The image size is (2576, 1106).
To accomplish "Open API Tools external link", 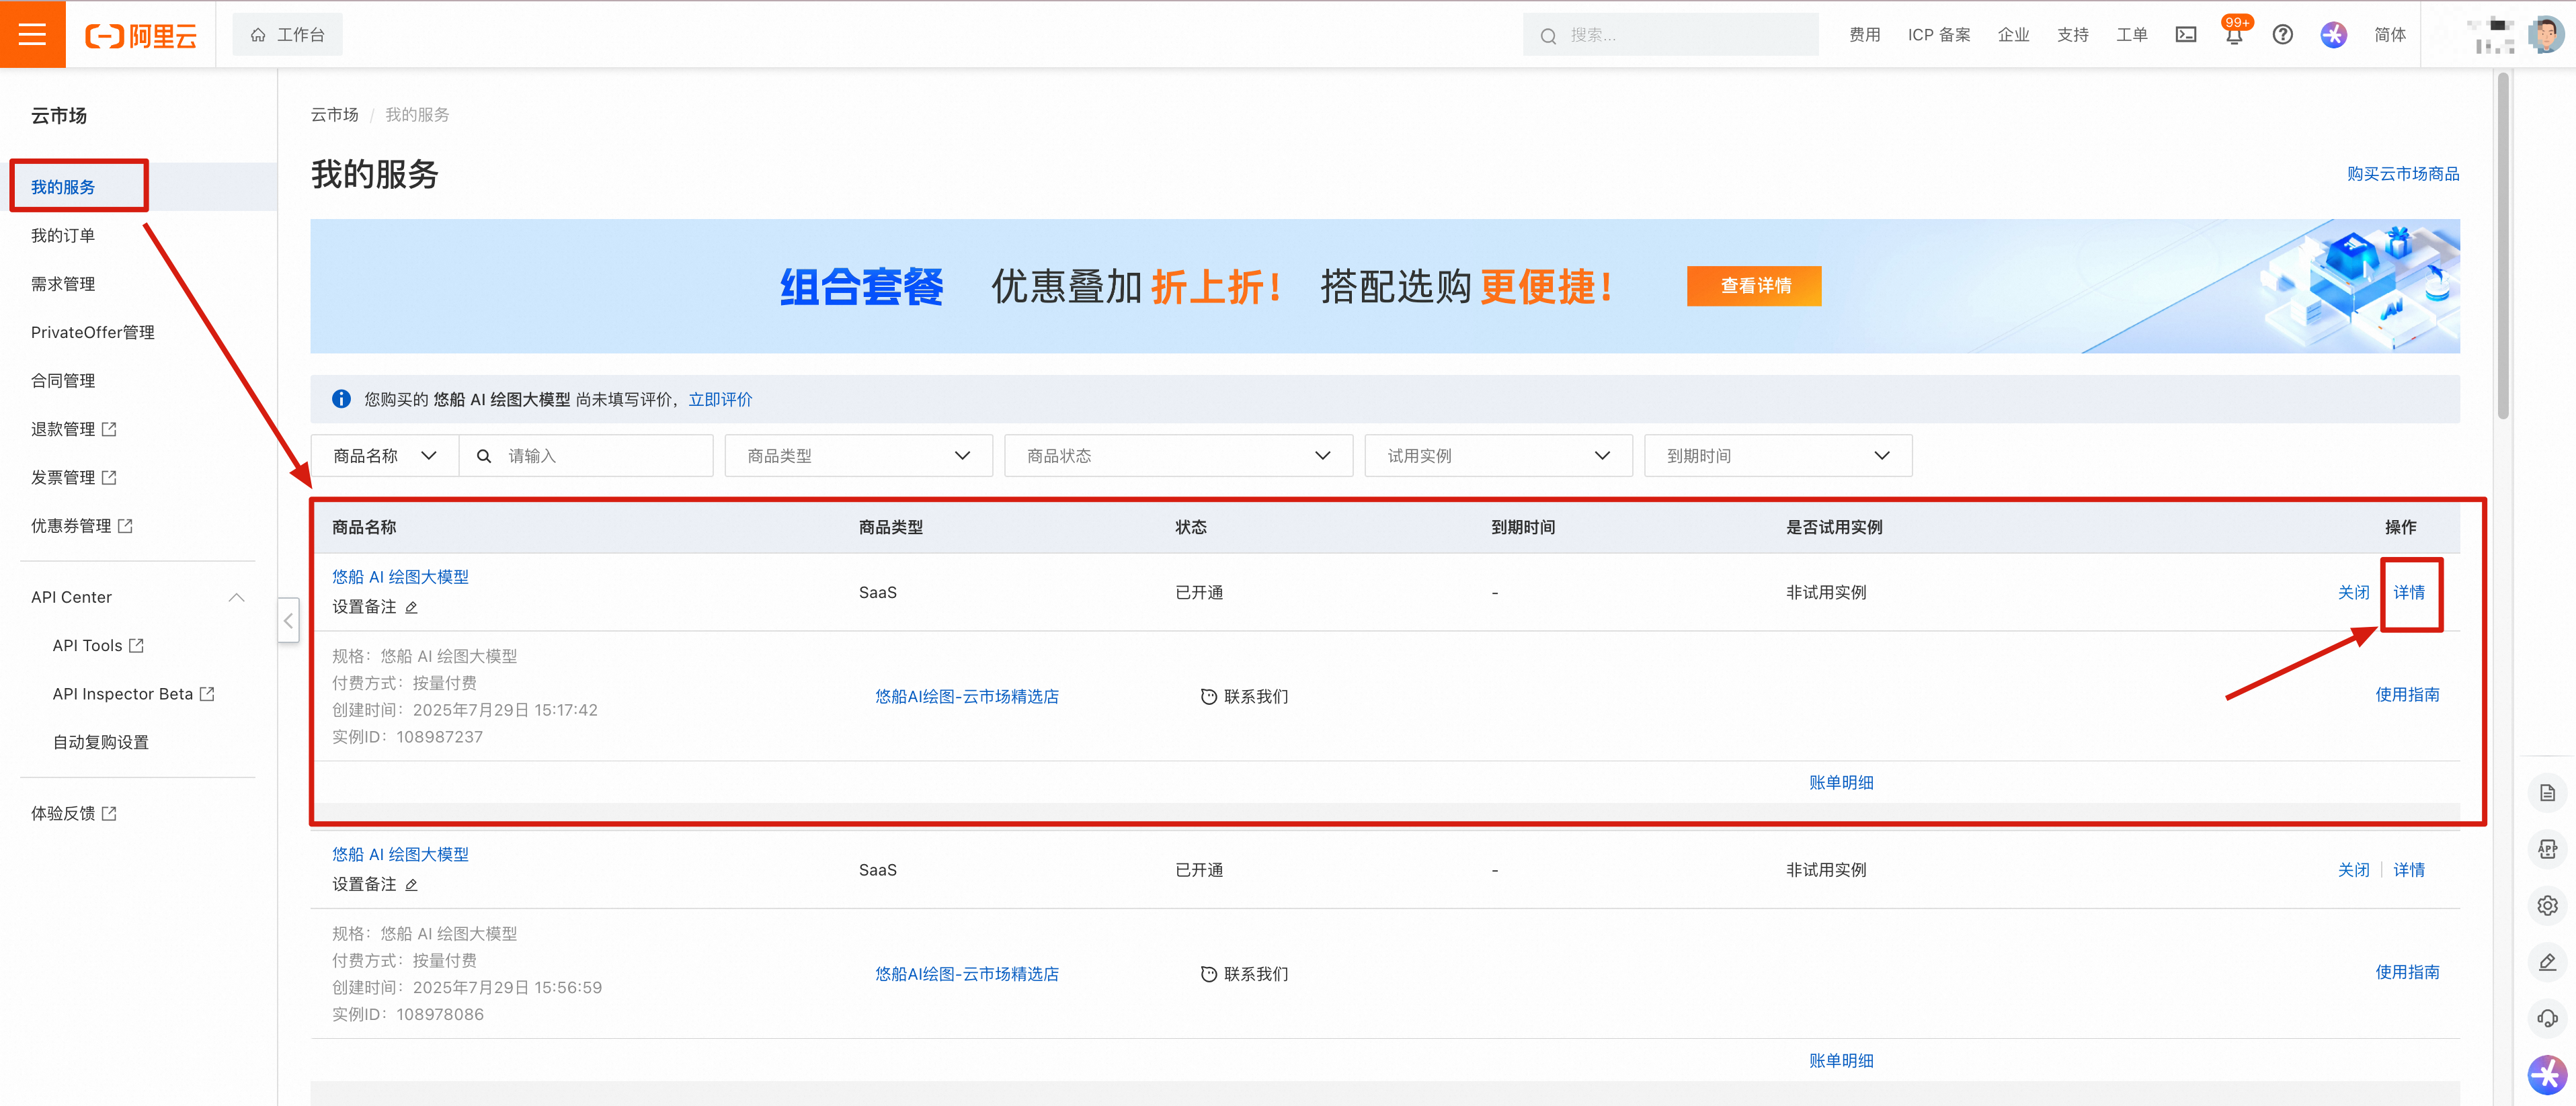I will pyautogui.click(x=98, y=646).
